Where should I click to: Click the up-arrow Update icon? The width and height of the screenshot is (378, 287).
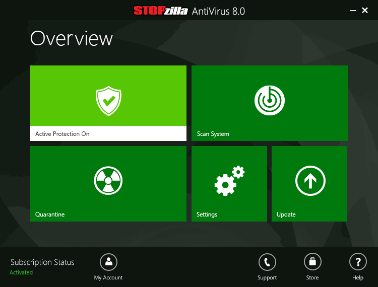pos(310,181)
